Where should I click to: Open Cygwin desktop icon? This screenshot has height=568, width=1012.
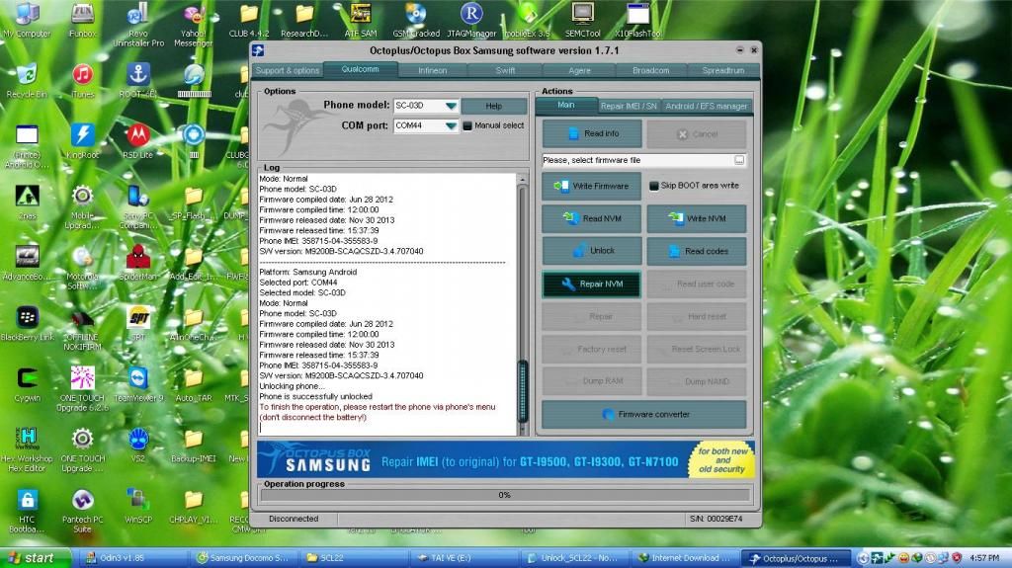(27, 384)
